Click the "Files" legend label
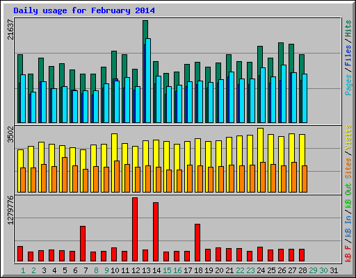 [x=348, y=56]
